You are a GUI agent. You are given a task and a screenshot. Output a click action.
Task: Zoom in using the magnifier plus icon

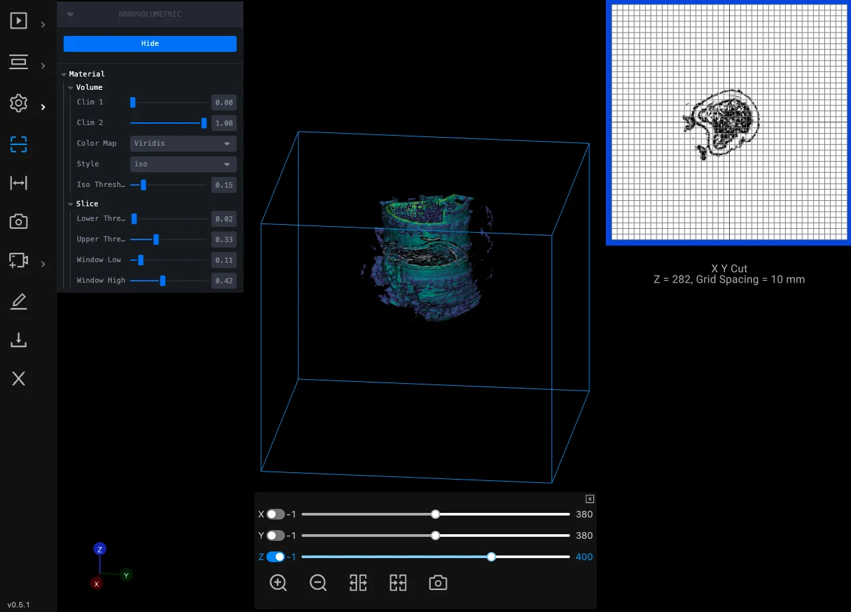[278, 583]
